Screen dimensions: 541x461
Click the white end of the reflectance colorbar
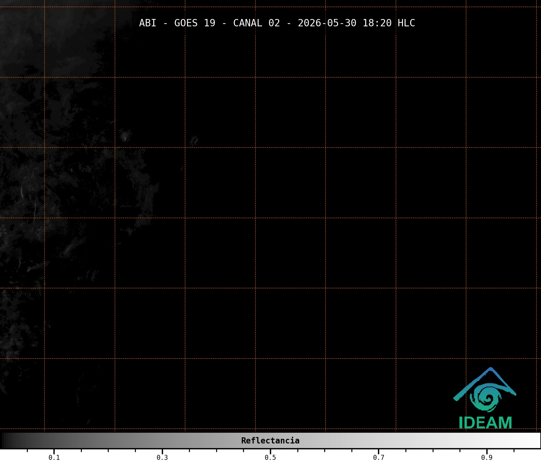[x=535, y=441]
